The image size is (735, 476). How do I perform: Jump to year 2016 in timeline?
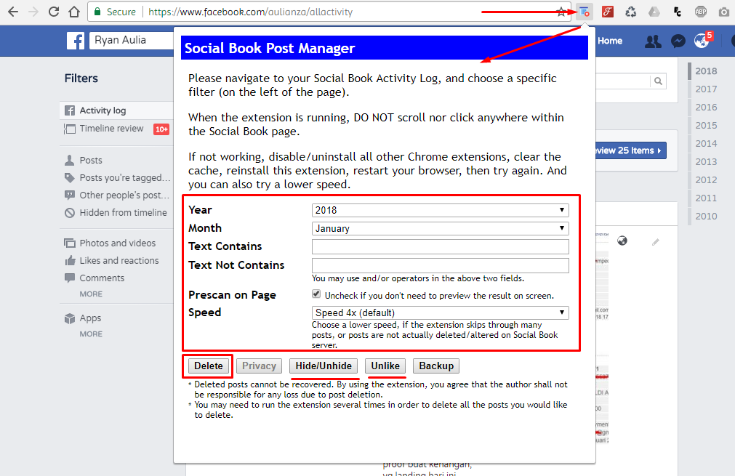click(x=706, y=108)
